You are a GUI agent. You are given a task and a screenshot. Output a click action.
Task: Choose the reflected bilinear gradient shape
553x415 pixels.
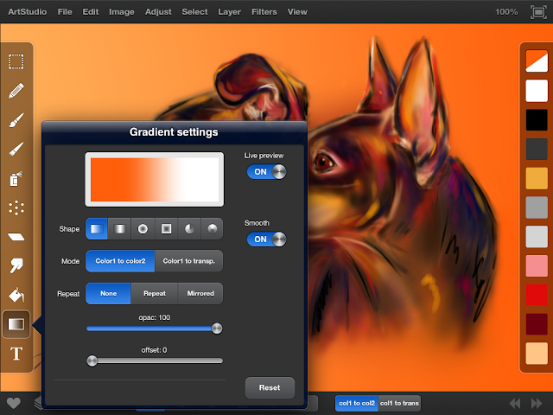pyautogui.click(x=119, y=229)
